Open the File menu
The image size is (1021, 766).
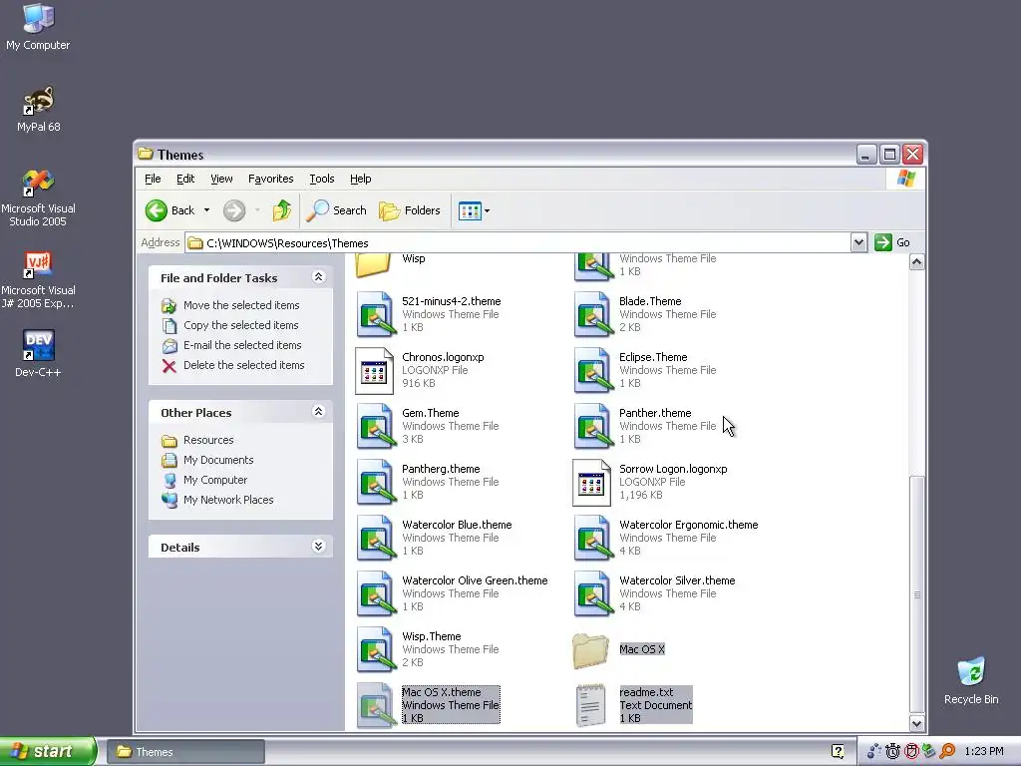tap(153, 179)
